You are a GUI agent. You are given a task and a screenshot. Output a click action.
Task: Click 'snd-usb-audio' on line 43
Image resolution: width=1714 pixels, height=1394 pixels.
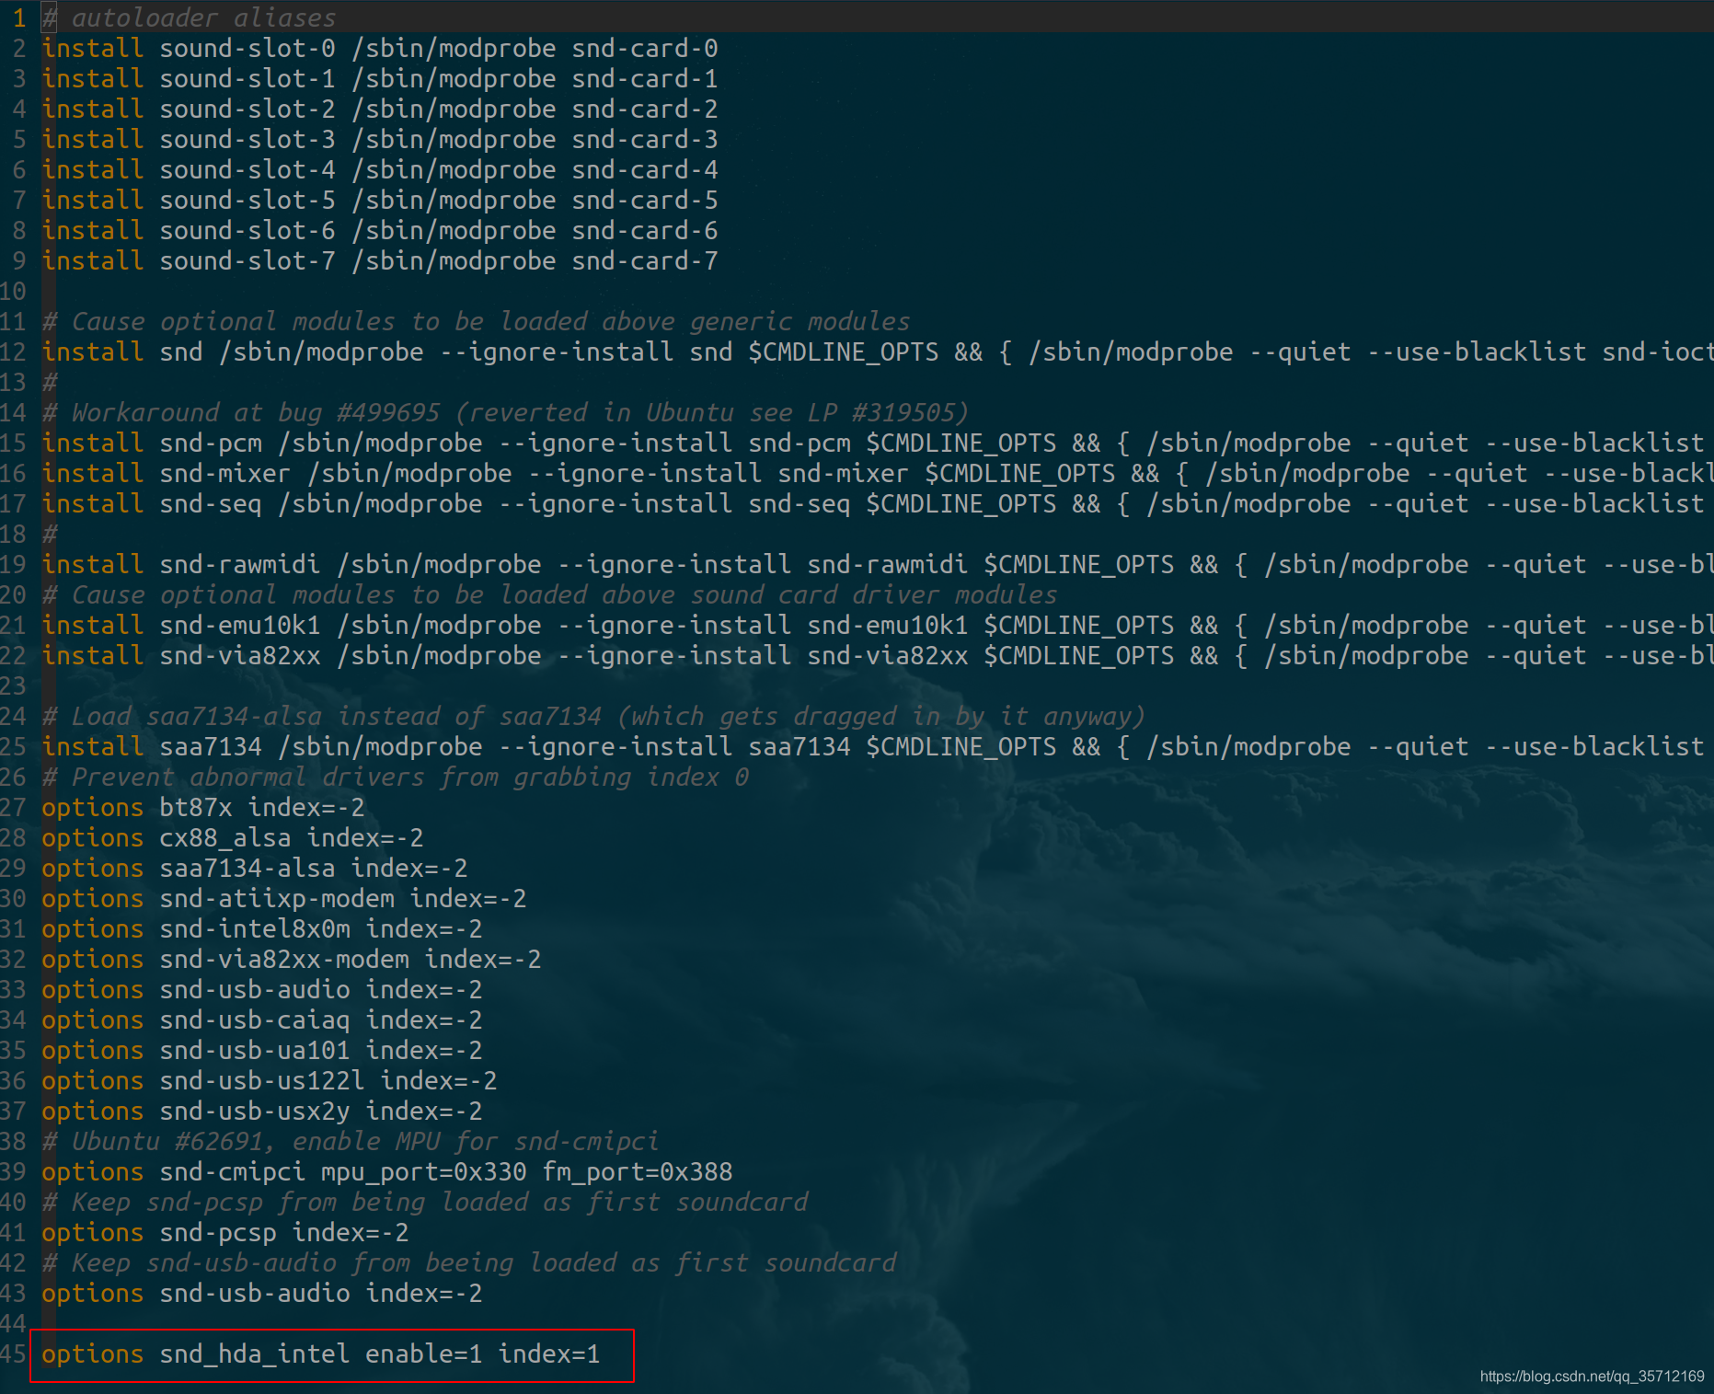pos(255,1293)
